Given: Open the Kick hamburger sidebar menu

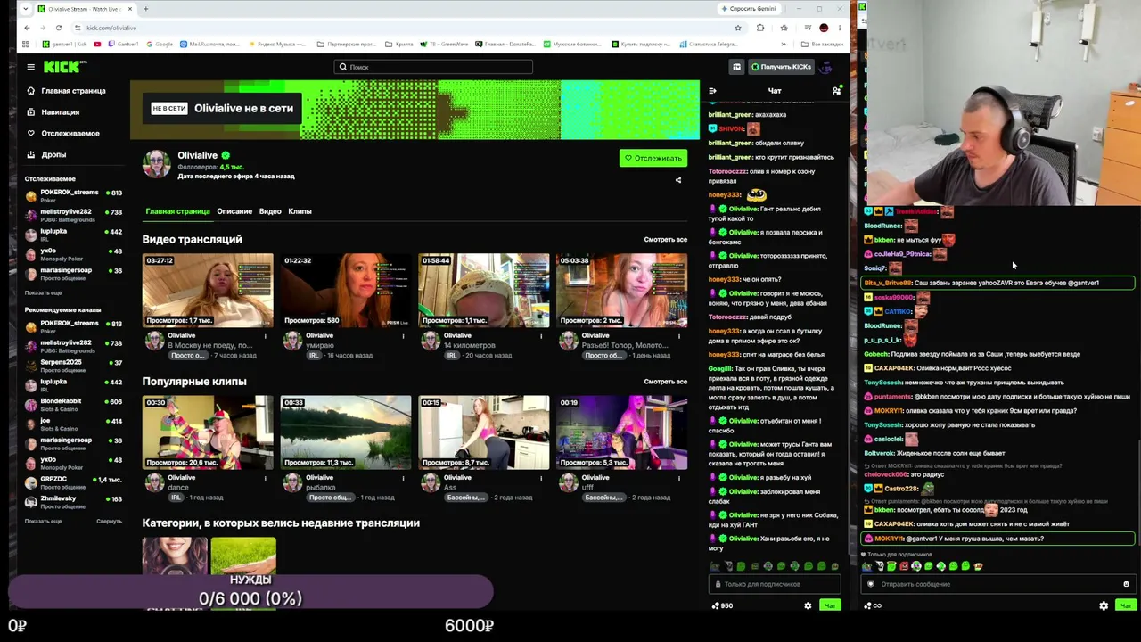Looking at the screenshot, I should [x=30, y=67].
